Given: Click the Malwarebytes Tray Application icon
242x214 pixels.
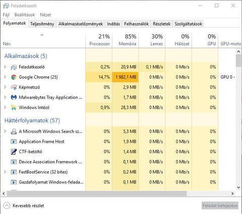Looking at the screenshot, I should (14, 97).
